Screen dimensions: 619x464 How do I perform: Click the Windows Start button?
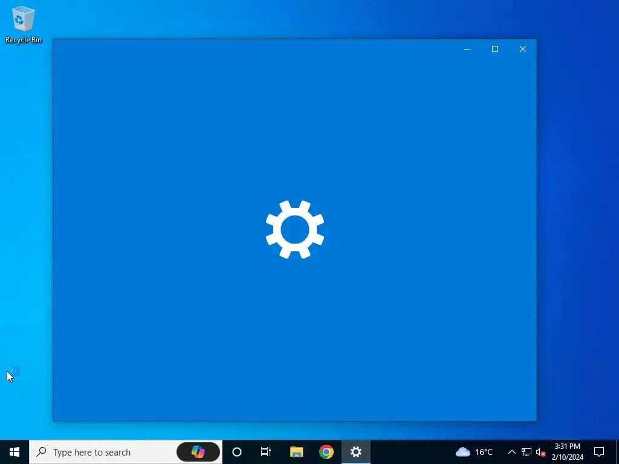click(15, 452)
